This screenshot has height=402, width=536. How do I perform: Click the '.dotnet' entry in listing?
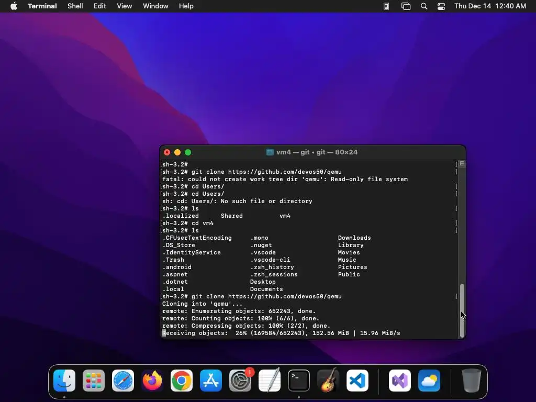pos(175,282)
